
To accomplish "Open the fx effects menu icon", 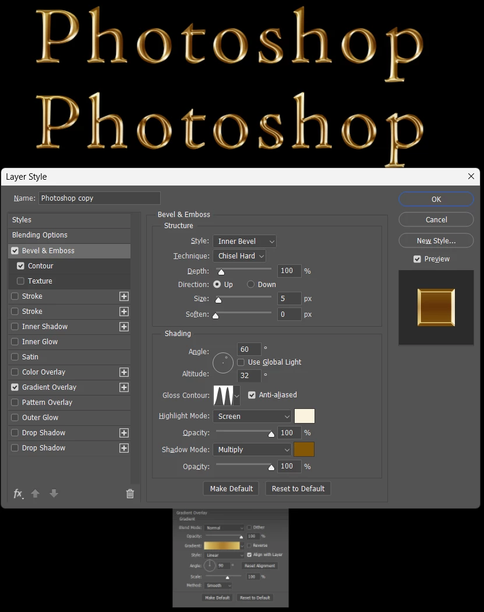I will tap(18, 494).
